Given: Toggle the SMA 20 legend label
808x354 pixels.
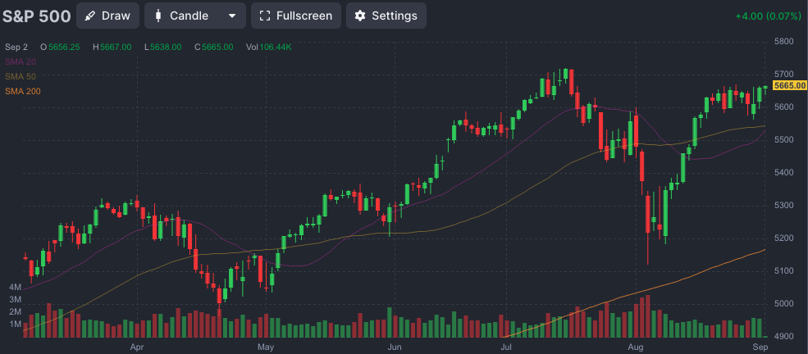Looking at the screenshot, I should (20, 61).
